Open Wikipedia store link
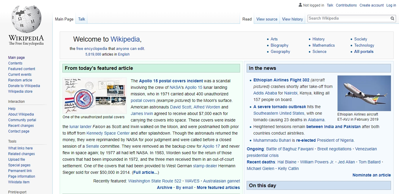The height and width of the screenshot is (194, 399). 20,92
